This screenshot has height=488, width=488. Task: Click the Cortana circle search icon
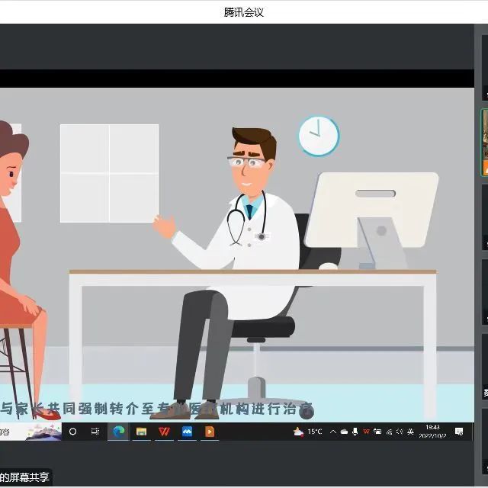(x=73, y=432)
